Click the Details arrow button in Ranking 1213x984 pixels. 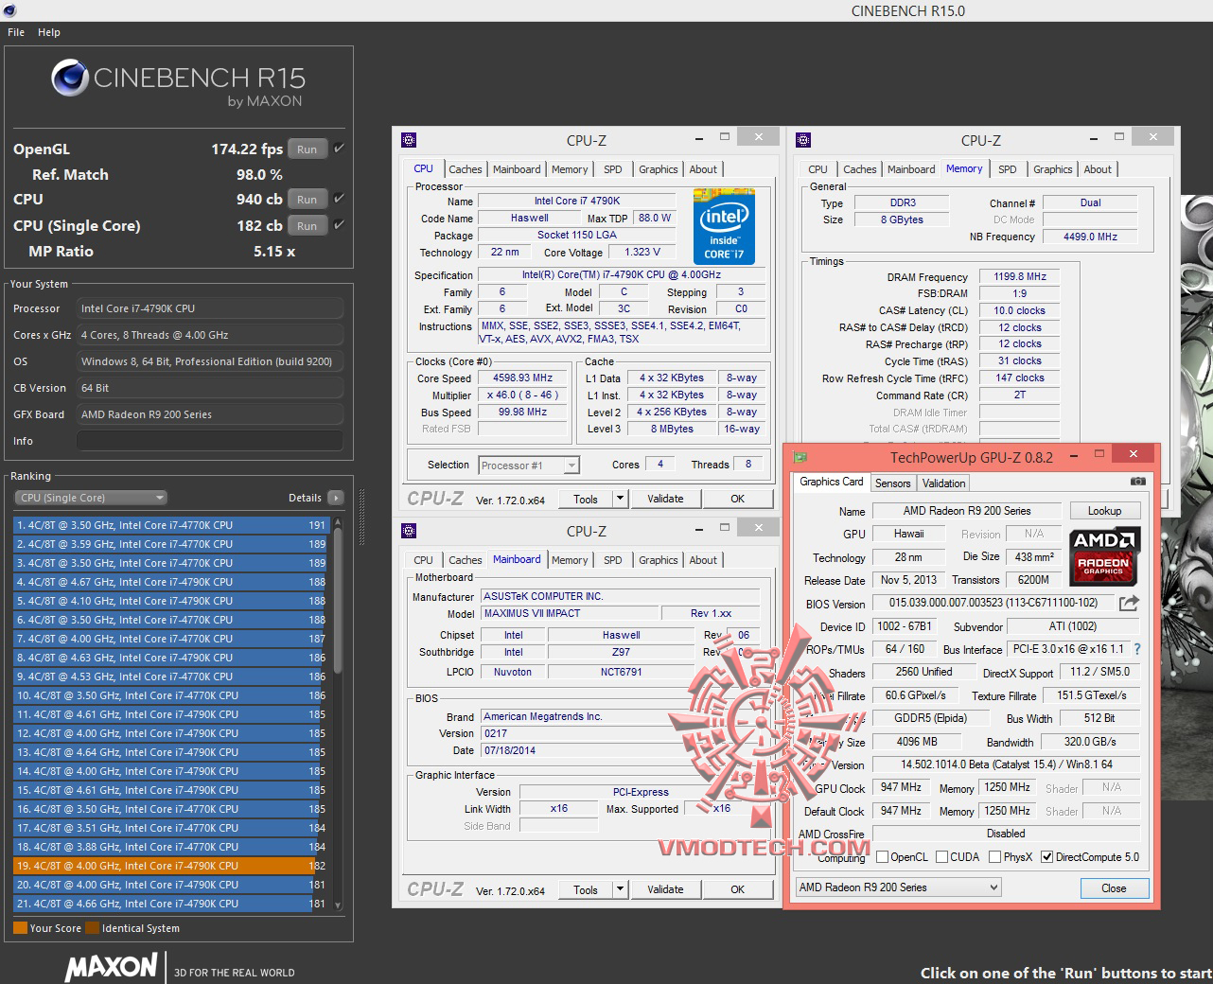(x=335, y=498)
